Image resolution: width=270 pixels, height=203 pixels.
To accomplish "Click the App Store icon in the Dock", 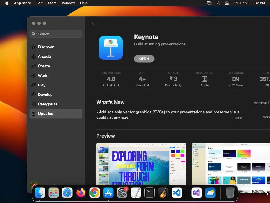I will [108, 193].
